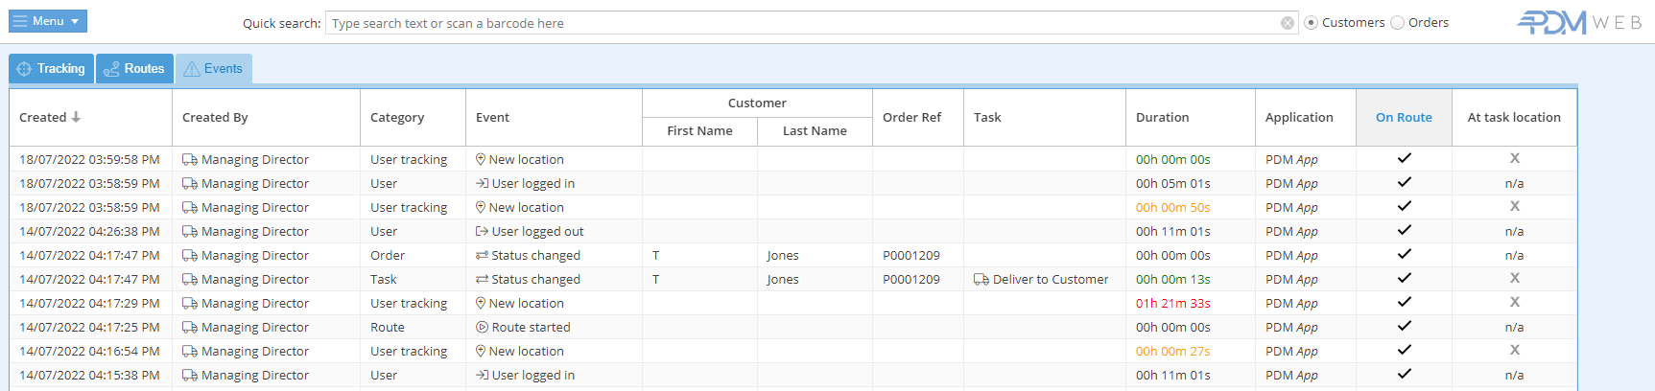Click the Route started play icon
Screen dimensions: 1655x391
(482, 328)
